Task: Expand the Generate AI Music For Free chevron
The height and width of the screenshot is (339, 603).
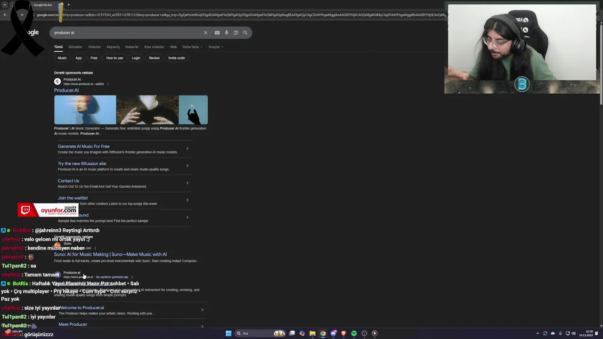Action: coord(187,148)
